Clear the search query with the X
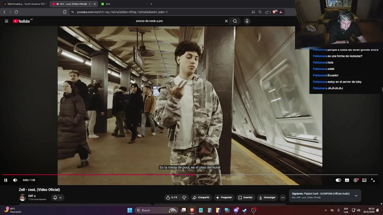Image resolution: width=383 pixels, height=215 pixels. tap(226, 21)
